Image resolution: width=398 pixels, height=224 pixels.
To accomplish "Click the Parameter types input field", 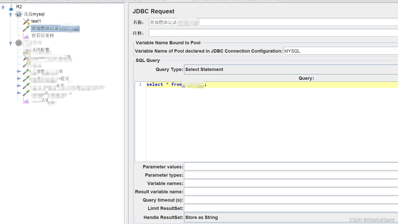I will (x=291, y=175).
